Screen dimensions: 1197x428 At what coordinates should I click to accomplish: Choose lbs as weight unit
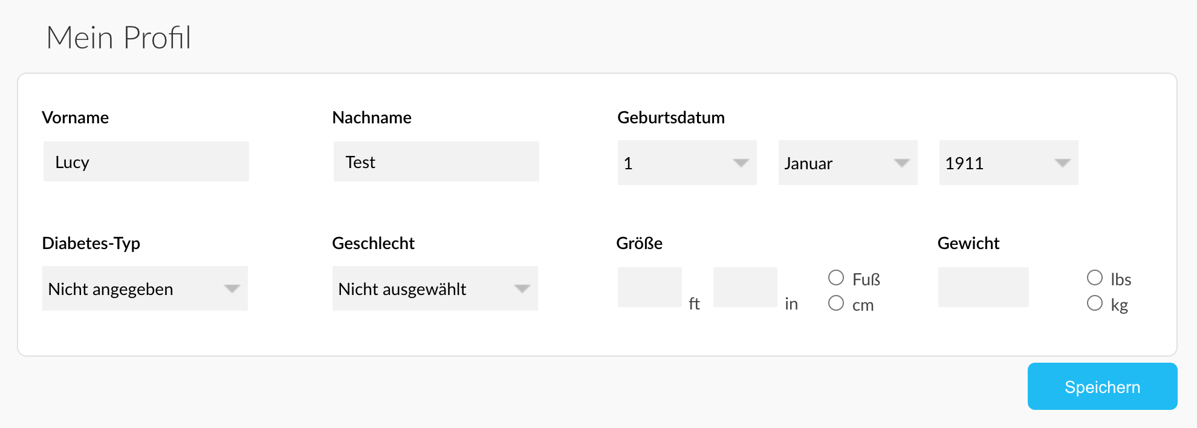pyautogui.click(x=1095, y=277)
